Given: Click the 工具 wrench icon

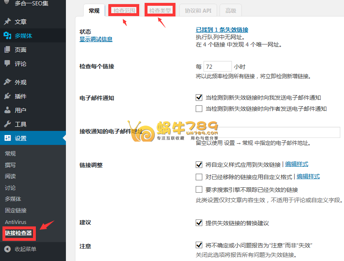Looking at the screenshot, I should coord(7,124).
